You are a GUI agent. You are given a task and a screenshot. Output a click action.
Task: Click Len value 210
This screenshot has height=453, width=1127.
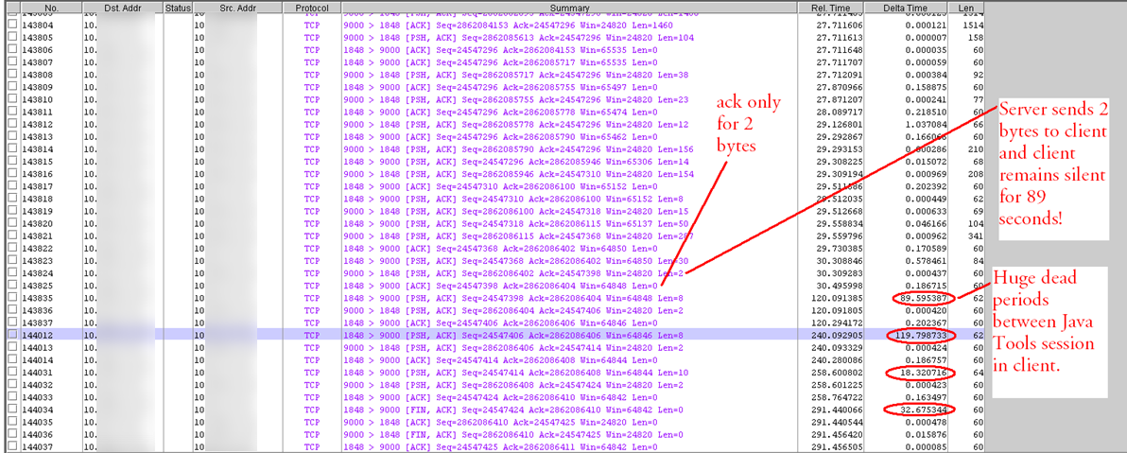click(974, 149)
